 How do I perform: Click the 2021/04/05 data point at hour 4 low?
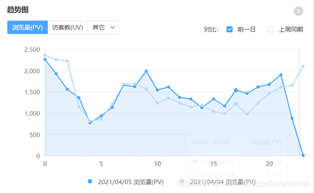pyautogui.click(x=90, y=123)
